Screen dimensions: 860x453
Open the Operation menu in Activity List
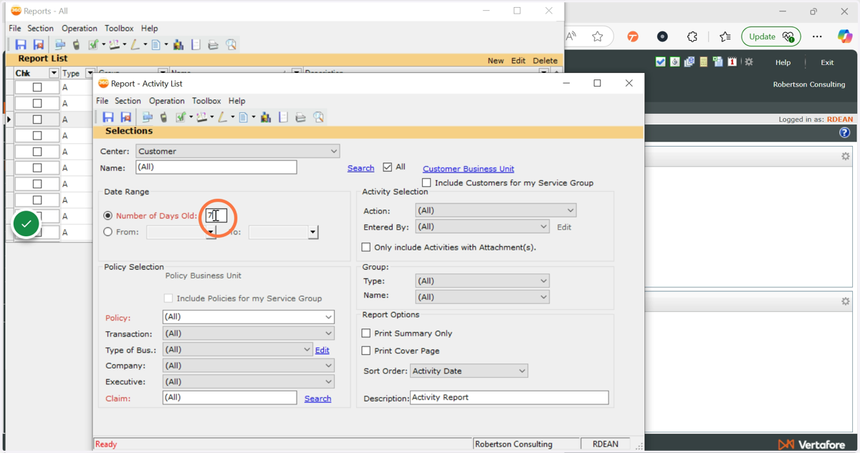pyautogui.click(x=166, y=101)
